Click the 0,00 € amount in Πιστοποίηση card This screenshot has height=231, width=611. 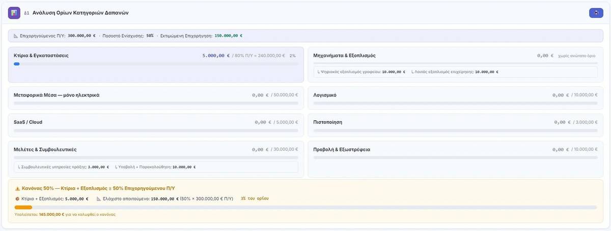(563, 122)
